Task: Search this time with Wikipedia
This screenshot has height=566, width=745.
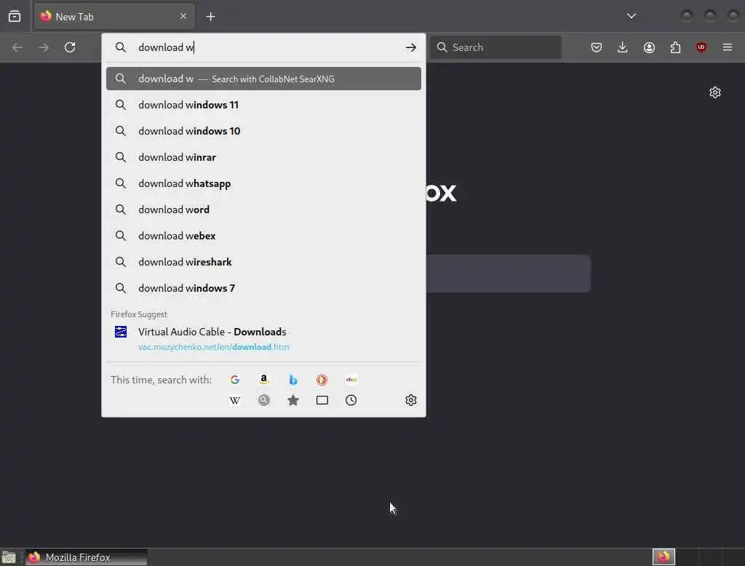Action: pos(235,400)
